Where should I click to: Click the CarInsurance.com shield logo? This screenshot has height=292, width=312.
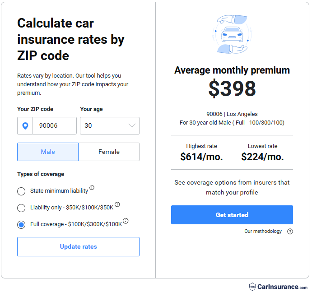coord(252,287)
